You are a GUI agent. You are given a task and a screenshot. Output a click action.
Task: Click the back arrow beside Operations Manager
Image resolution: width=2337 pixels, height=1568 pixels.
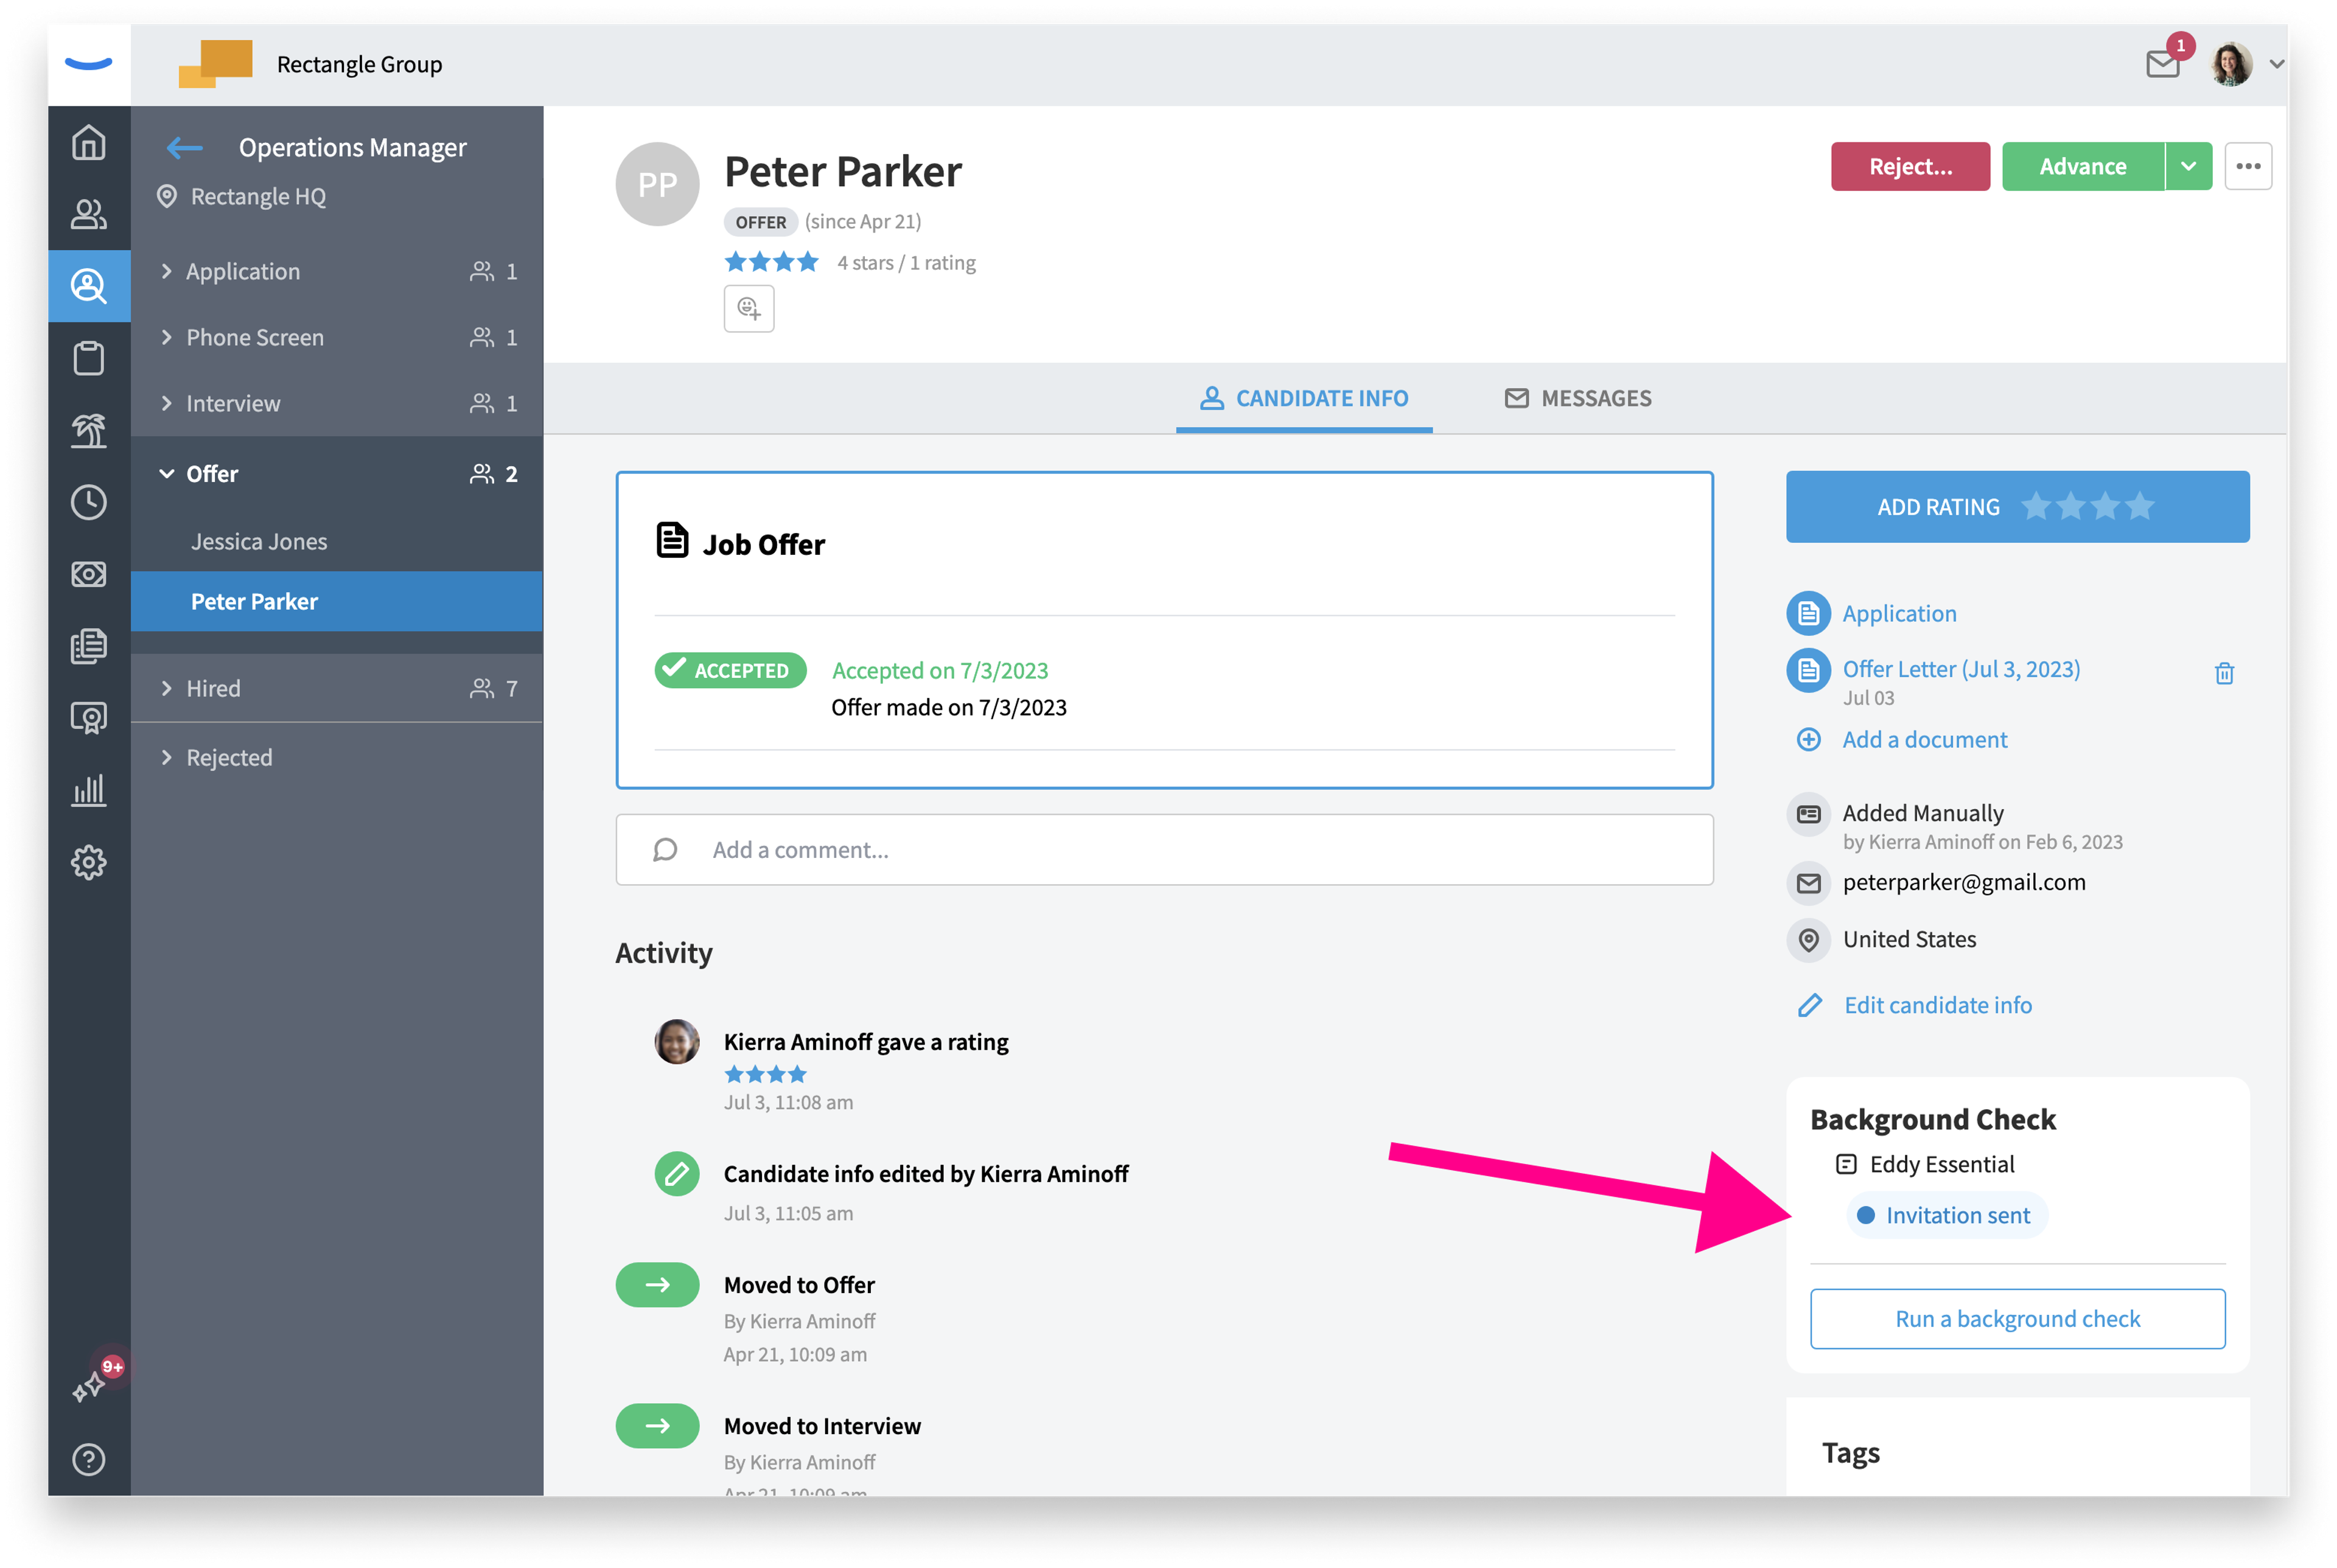coord(185,148)
